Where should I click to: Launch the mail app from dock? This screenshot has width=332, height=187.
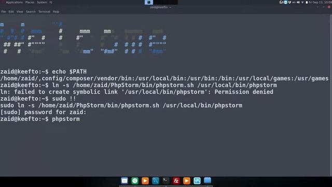click(125, 181)
